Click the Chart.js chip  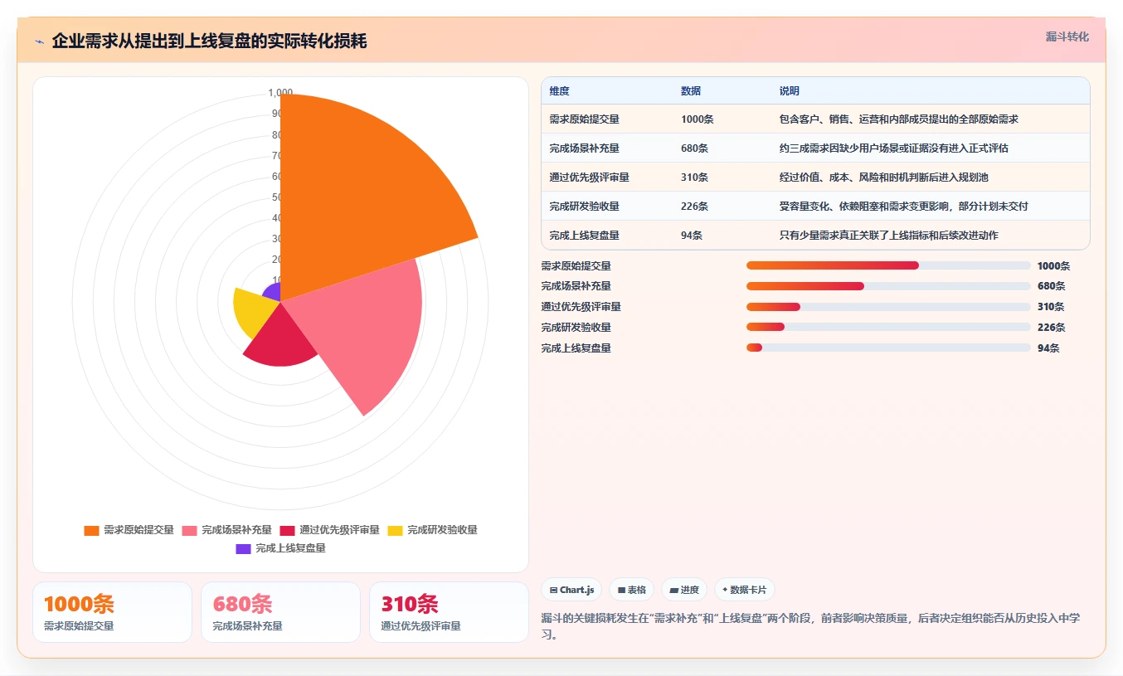point(571,590)
